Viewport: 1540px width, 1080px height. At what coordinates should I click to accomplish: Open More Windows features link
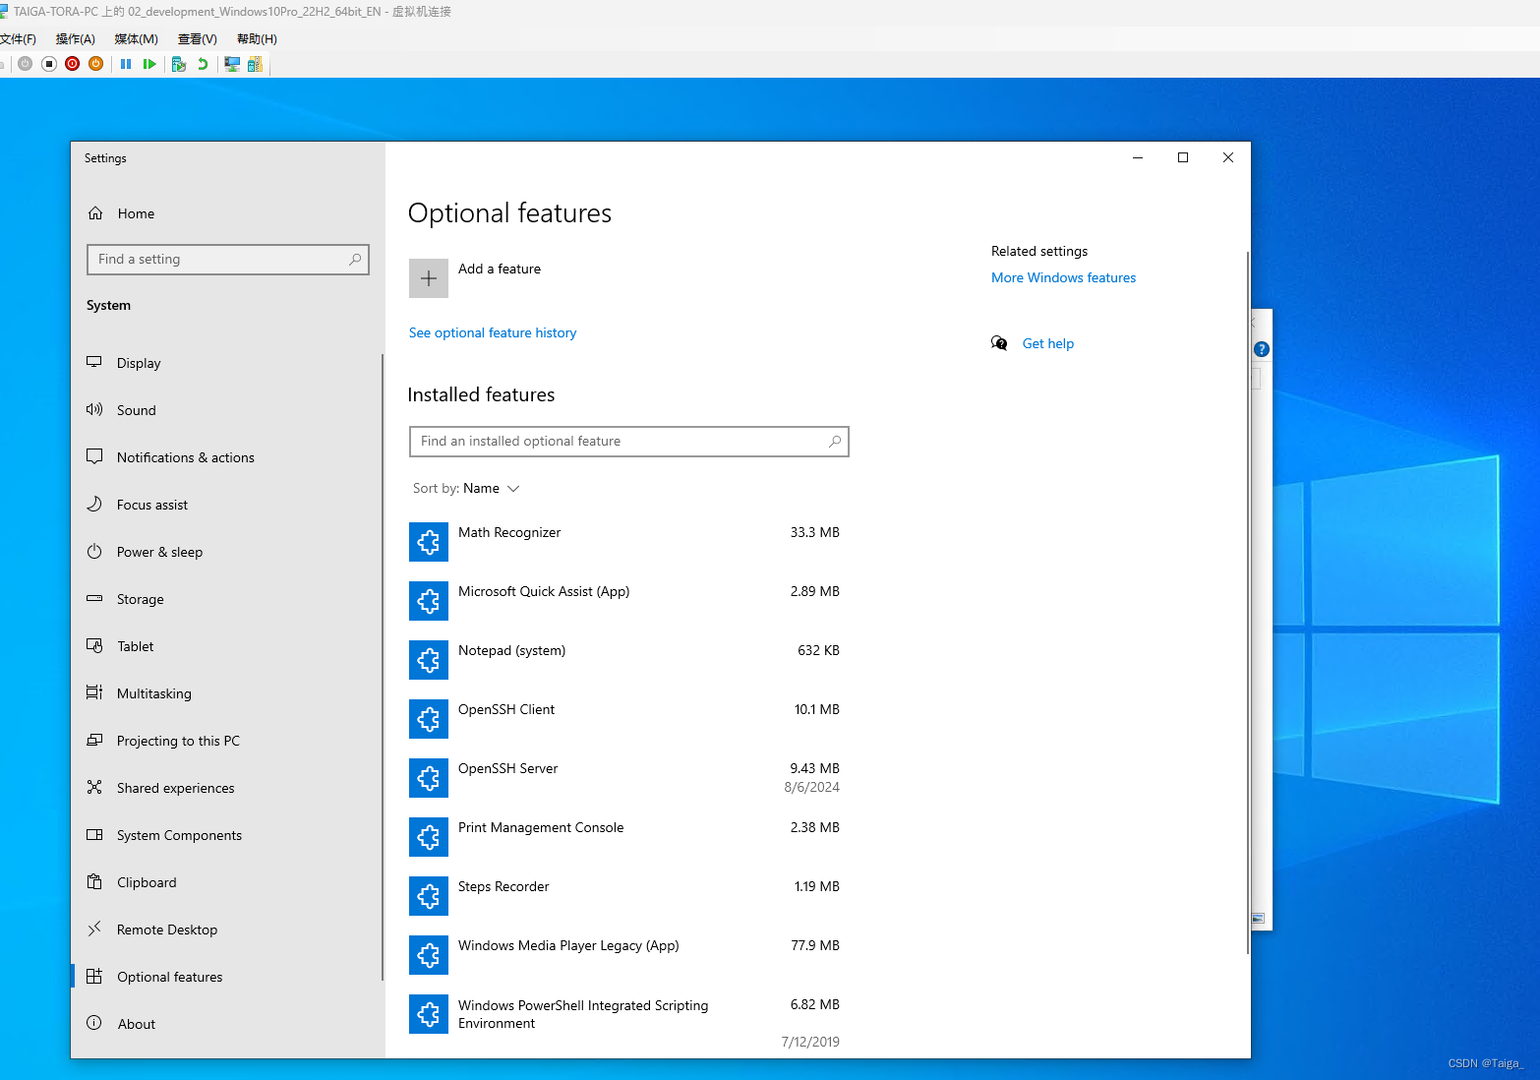(x=1063, y=278)
